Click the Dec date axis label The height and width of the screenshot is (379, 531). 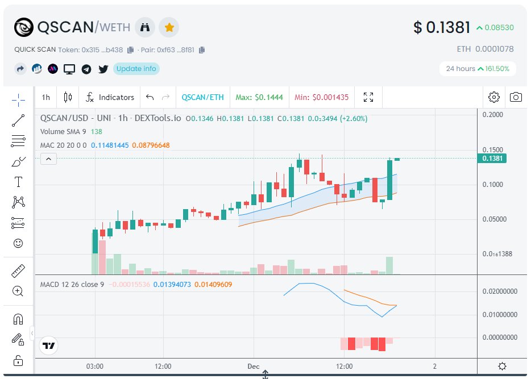coord(254,366)
